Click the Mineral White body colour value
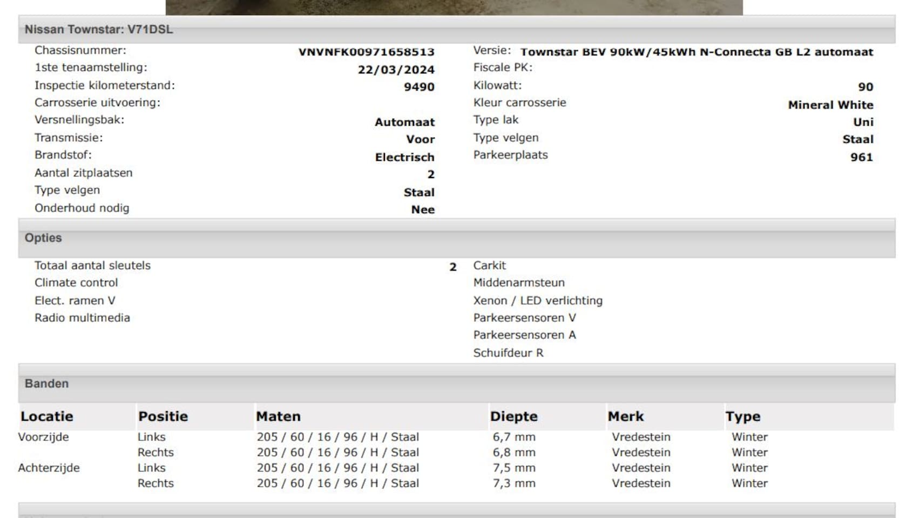This screenshot has width=919, height=518. tap(830, 105)
